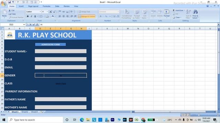Image resolution: width=220 pixels, height=123 pixels.
Task: Click Merge & Center button
Action: (87, 16)
